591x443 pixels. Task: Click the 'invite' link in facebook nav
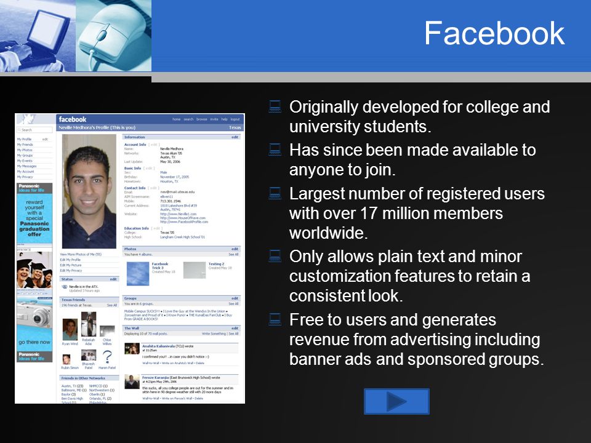[214, 119]
